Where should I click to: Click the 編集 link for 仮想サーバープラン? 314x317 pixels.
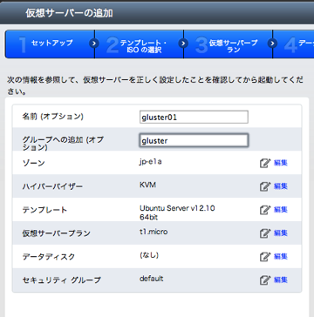click(281, 233)
